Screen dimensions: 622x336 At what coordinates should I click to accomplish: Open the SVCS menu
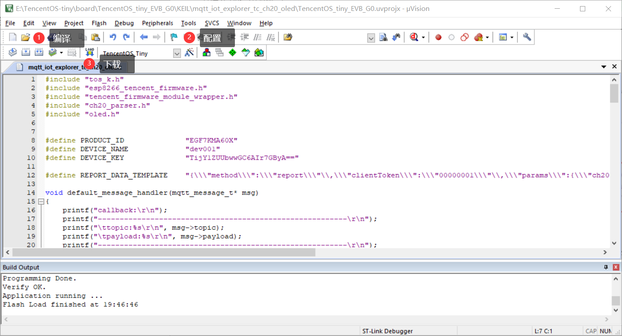pyautogui.click(x=212, y=23)
